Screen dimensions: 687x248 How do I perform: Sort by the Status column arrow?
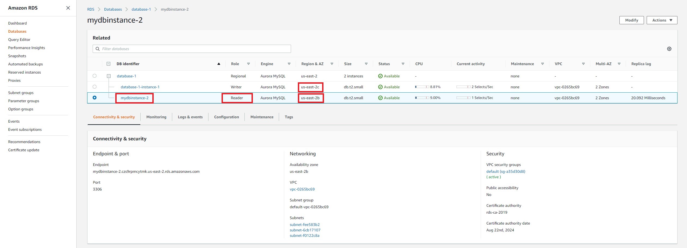click(x=403, y=64)
